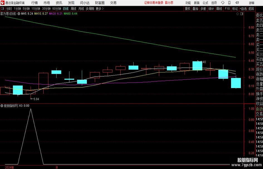This screenshot has height=169, width=263.
Task: Expand the dropdown beside 股朋指标网 indicator
Action: click(2, 106)
